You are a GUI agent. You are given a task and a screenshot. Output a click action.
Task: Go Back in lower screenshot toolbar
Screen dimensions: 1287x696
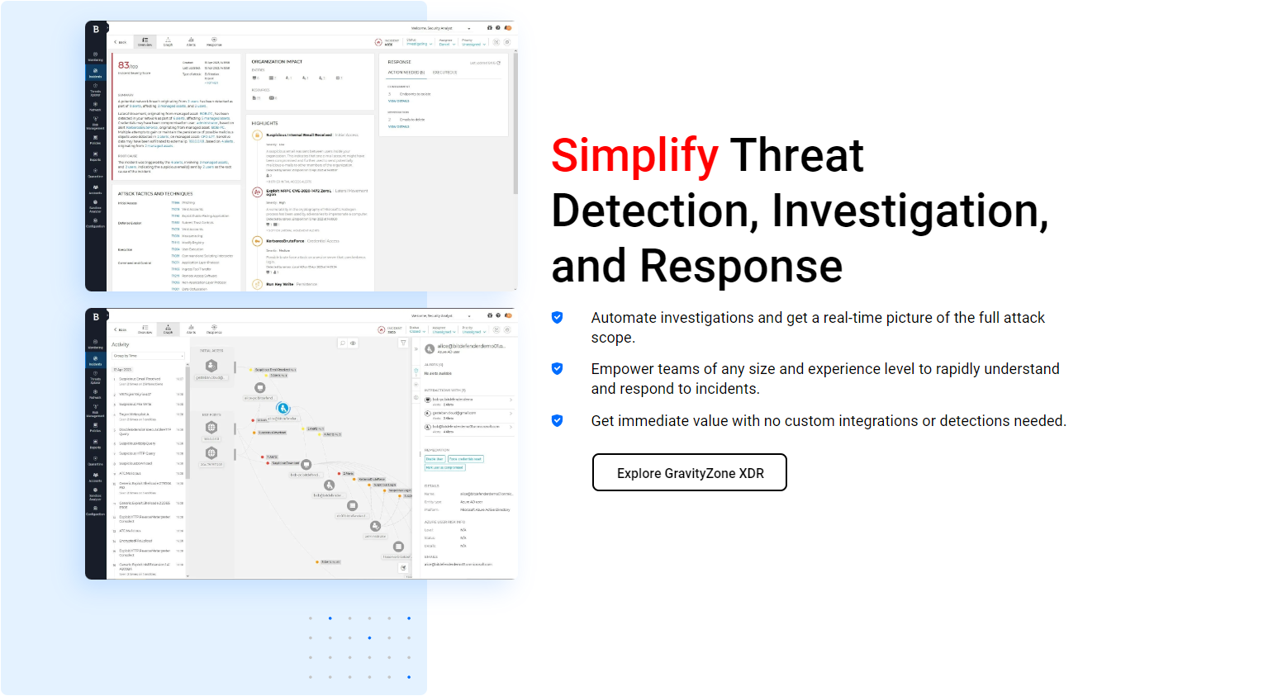pos(121,329)
